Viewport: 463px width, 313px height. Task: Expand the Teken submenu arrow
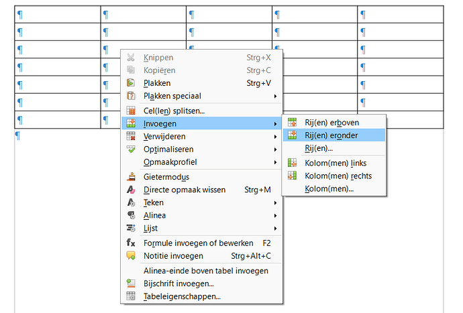tap(275, 202)
